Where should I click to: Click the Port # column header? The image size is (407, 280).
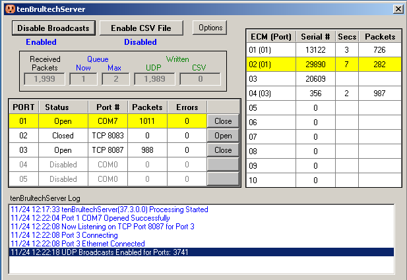(x=108, y=107)
